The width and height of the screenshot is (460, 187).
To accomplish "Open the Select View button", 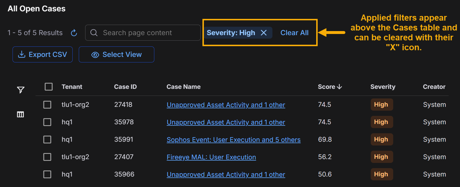I will coord(116,55).
